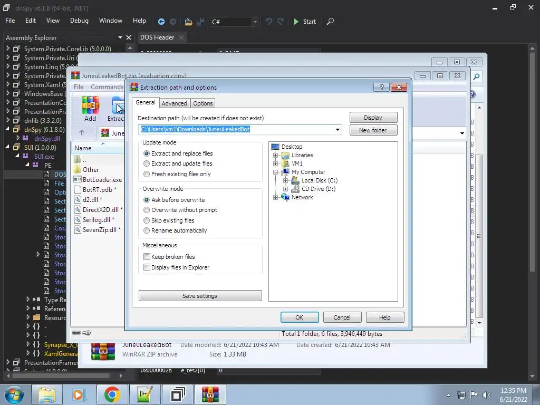Close the Extraction path and options dialog
This screenshot has width=540, height=405.
(x=399, y=87)
